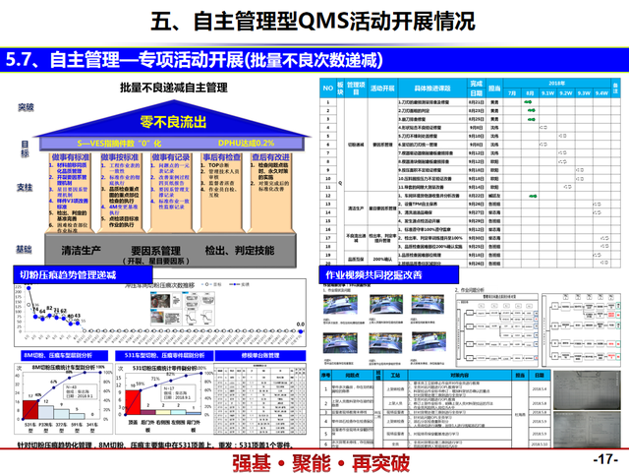
Task: Open the bottom-left work video thumbnail
Action: tap(341, 344)
